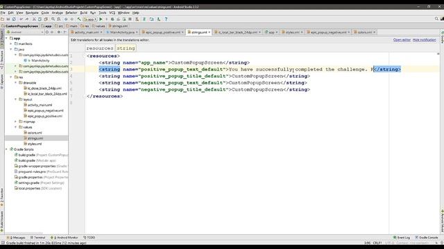Screen dimensions: 444x249
Task: Open the Android Monitor tool window
Action: pyautogui.click(x=64, y=238)
